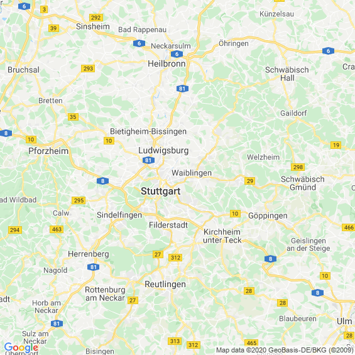355x355 pixels.
Task: Click the yellow 293 road shield
Action: click(x=88, y=68)
